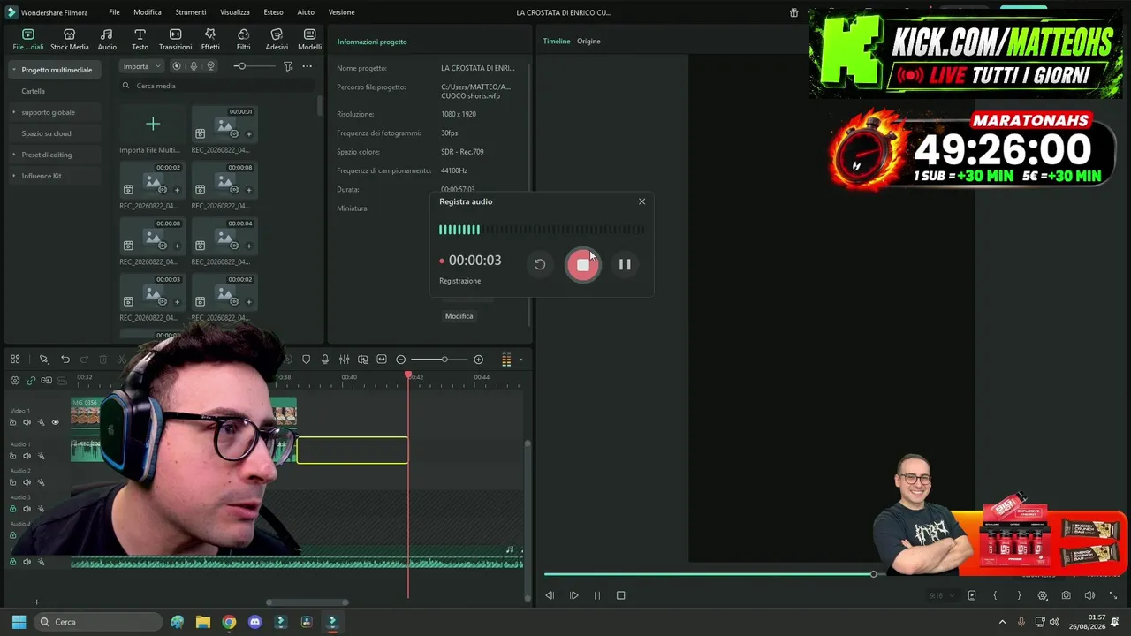
Task: Open the Strumenti menu
Action: [191, 12]
